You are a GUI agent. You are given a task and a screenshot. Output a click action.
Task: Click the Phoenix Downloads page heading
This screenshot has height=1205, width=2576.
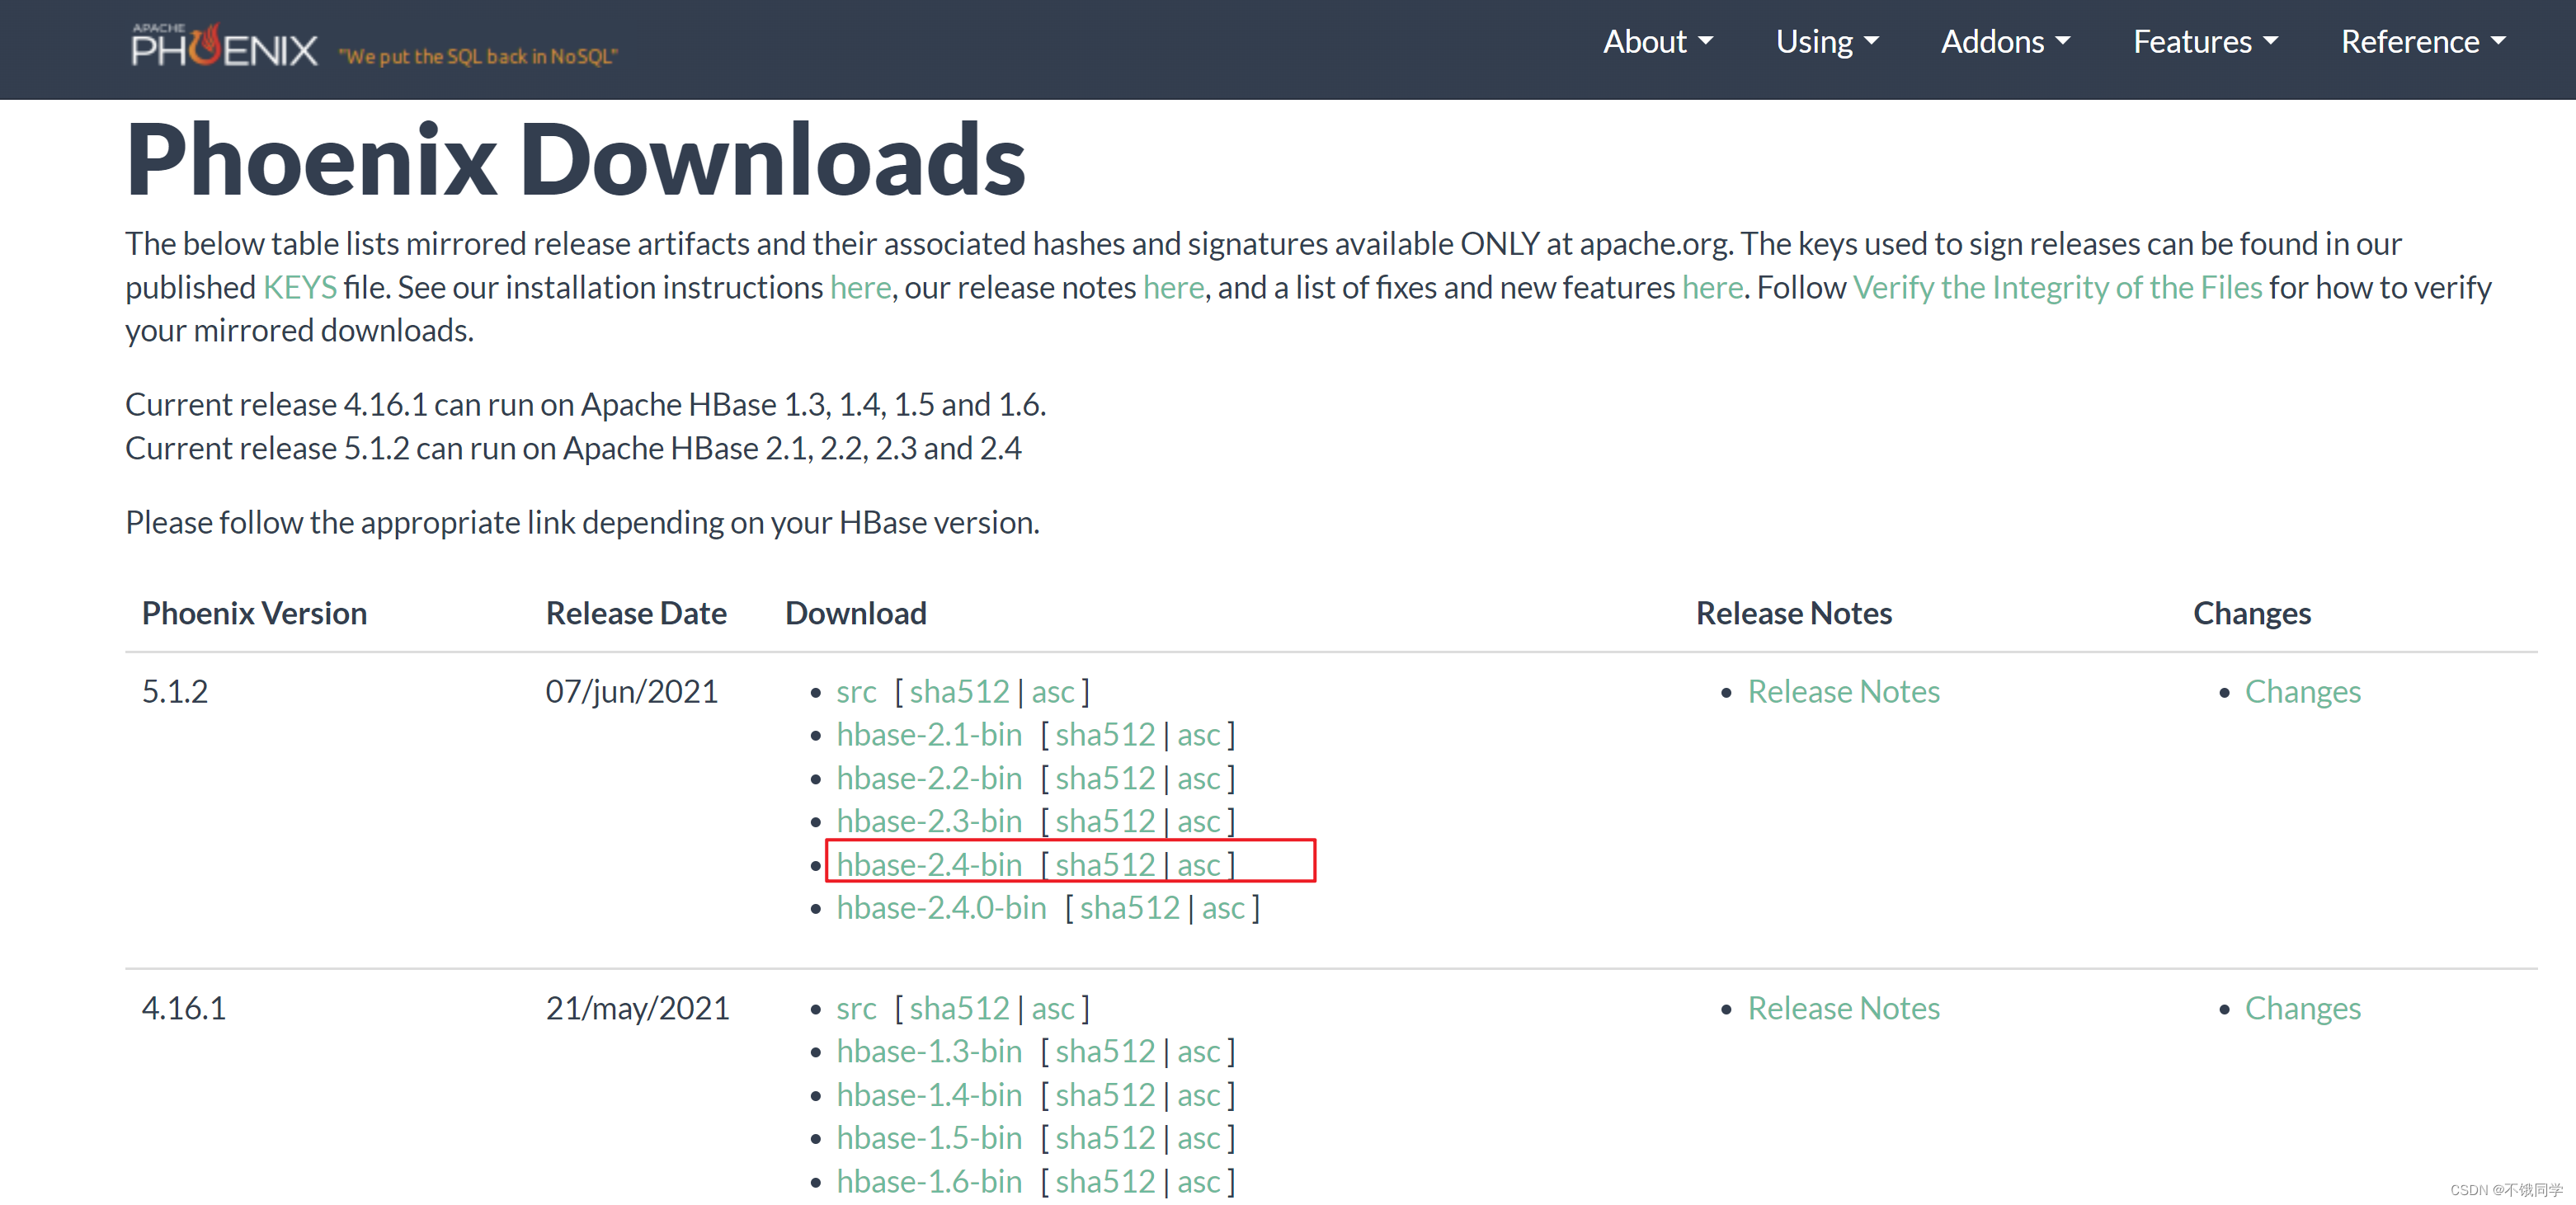click(576, 160)
